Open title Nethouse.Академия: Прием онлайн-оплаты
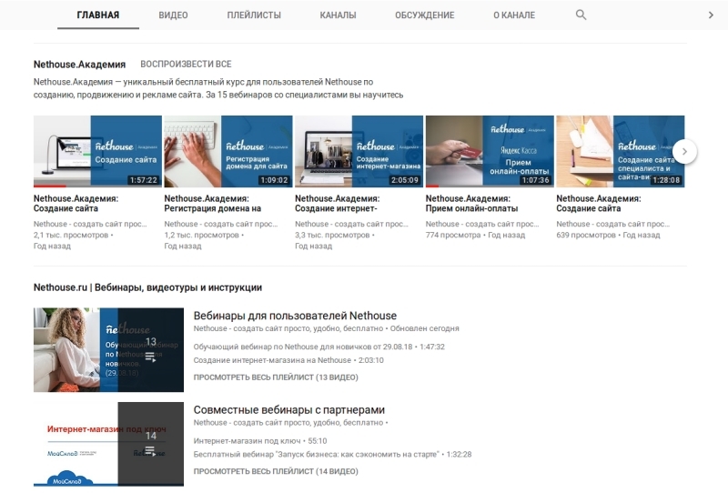The image size is (728, 493). 471,204
